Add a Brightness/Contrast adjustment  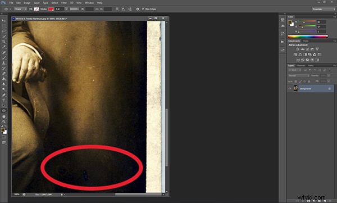298,49
